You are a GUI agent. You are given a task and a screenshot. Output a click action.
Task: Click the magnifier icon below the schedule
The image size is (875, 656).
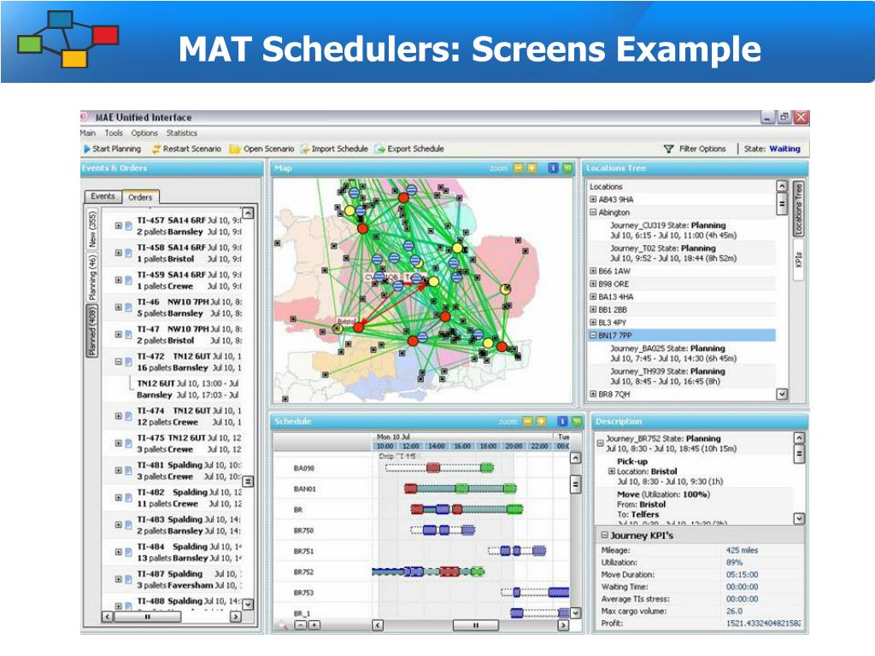point(282,625)
